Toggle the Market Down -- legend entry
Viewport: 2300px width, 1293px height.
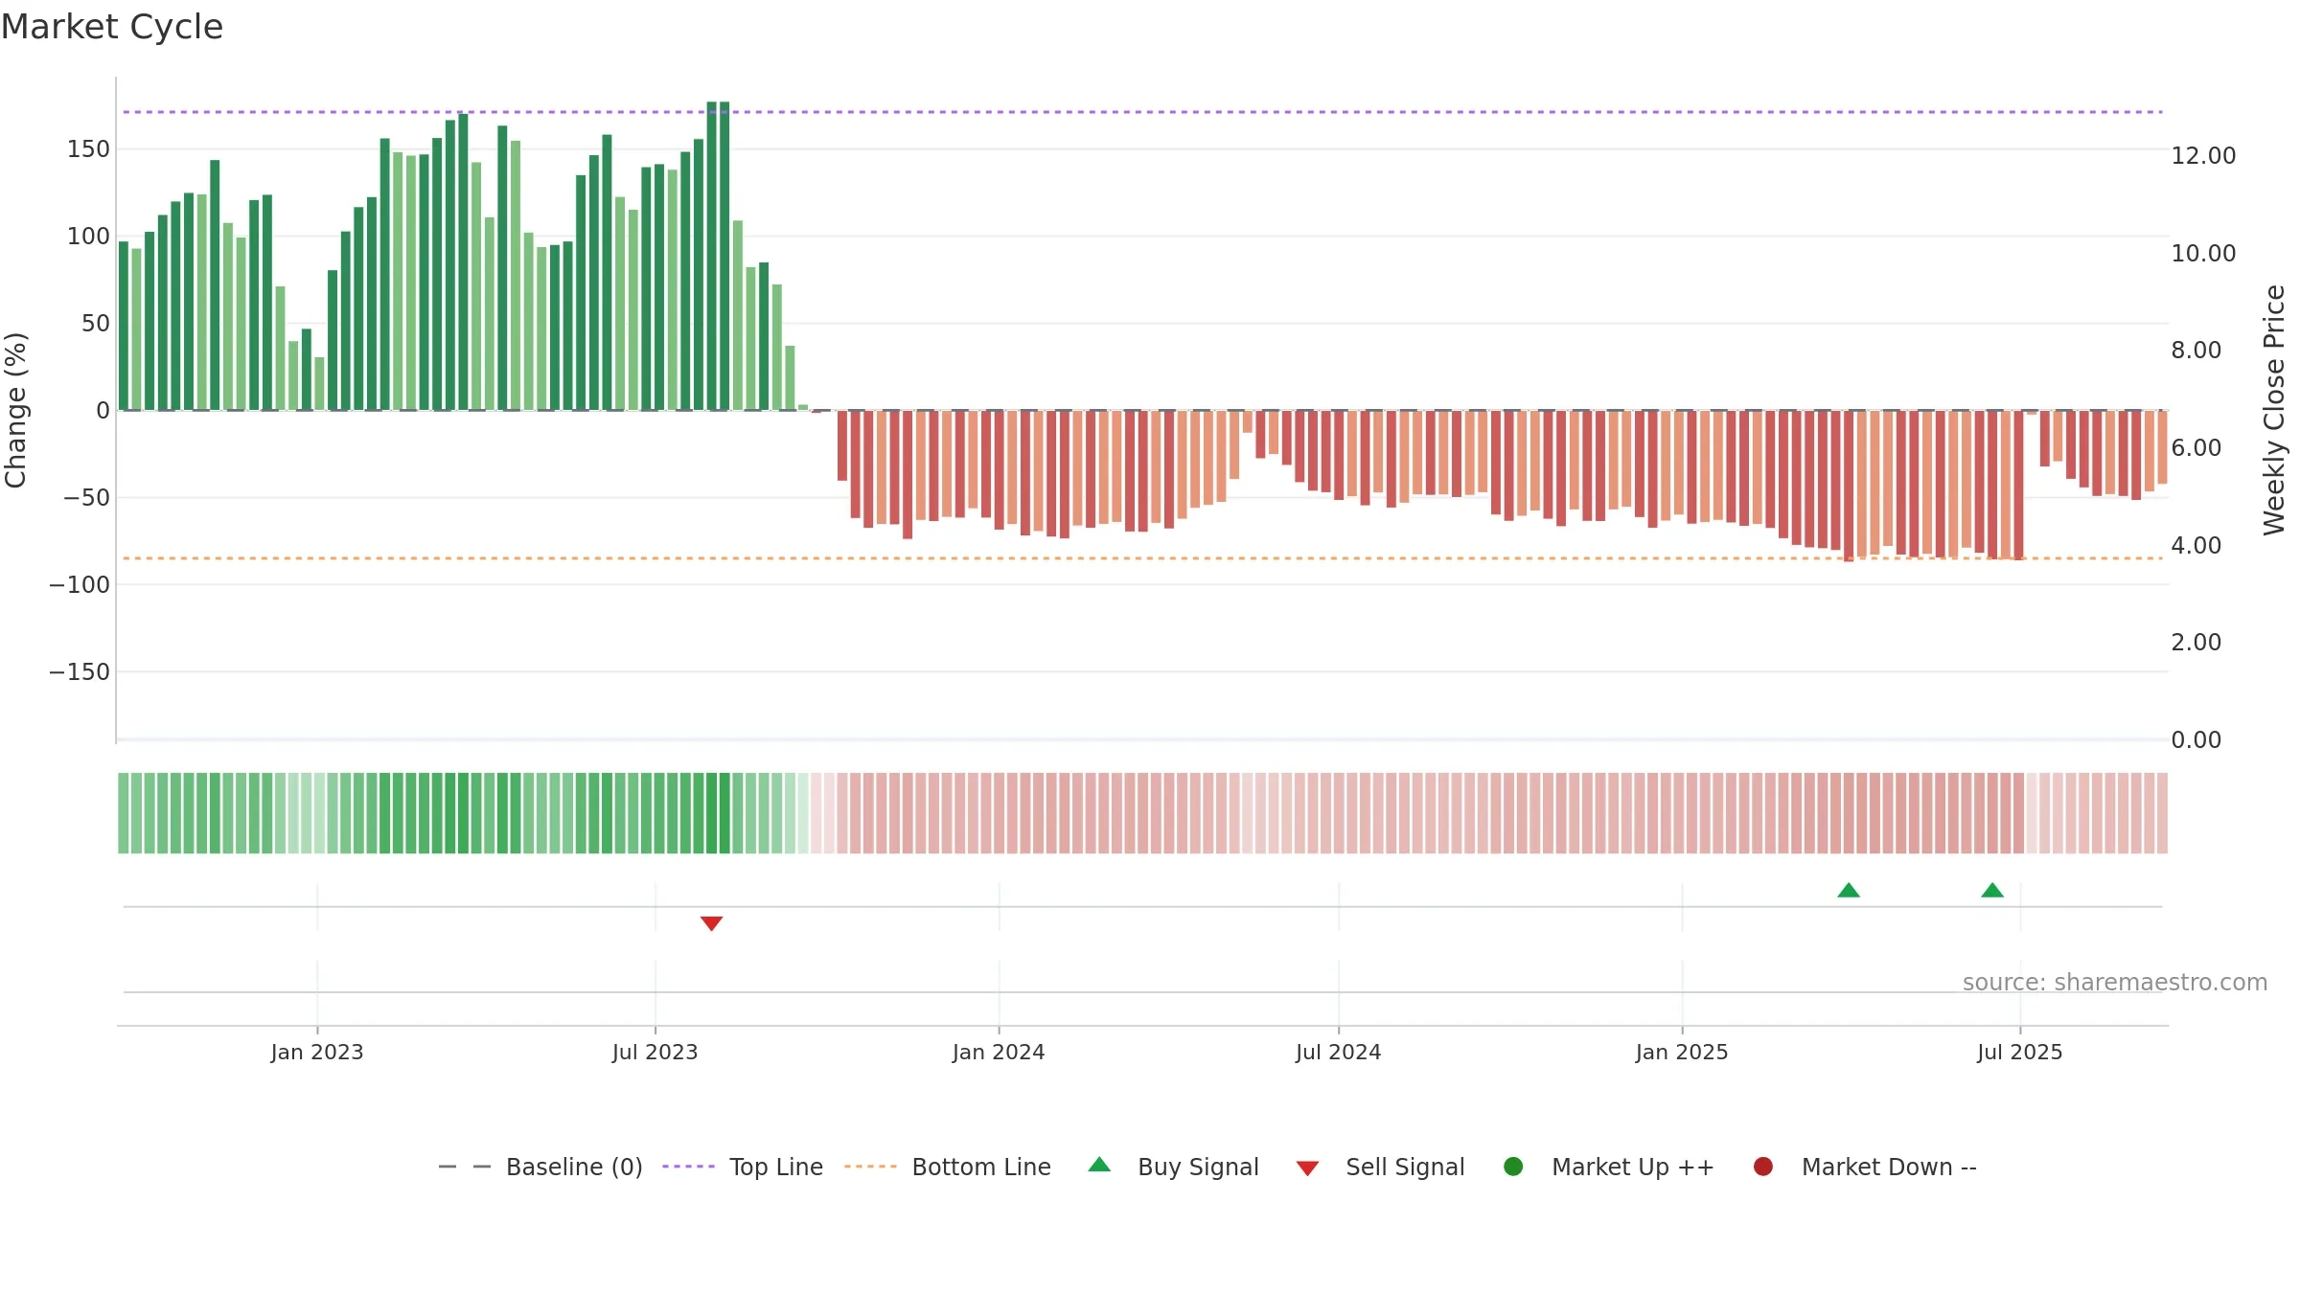[1865, 1167]
